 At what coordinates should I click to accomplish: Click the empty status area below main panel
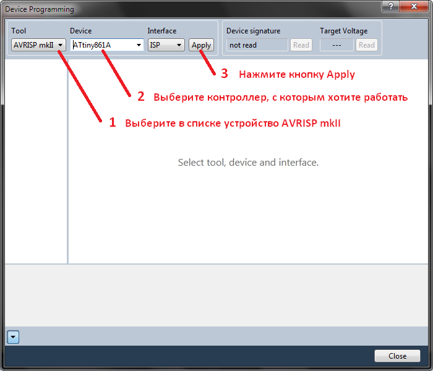coord(216,294)
